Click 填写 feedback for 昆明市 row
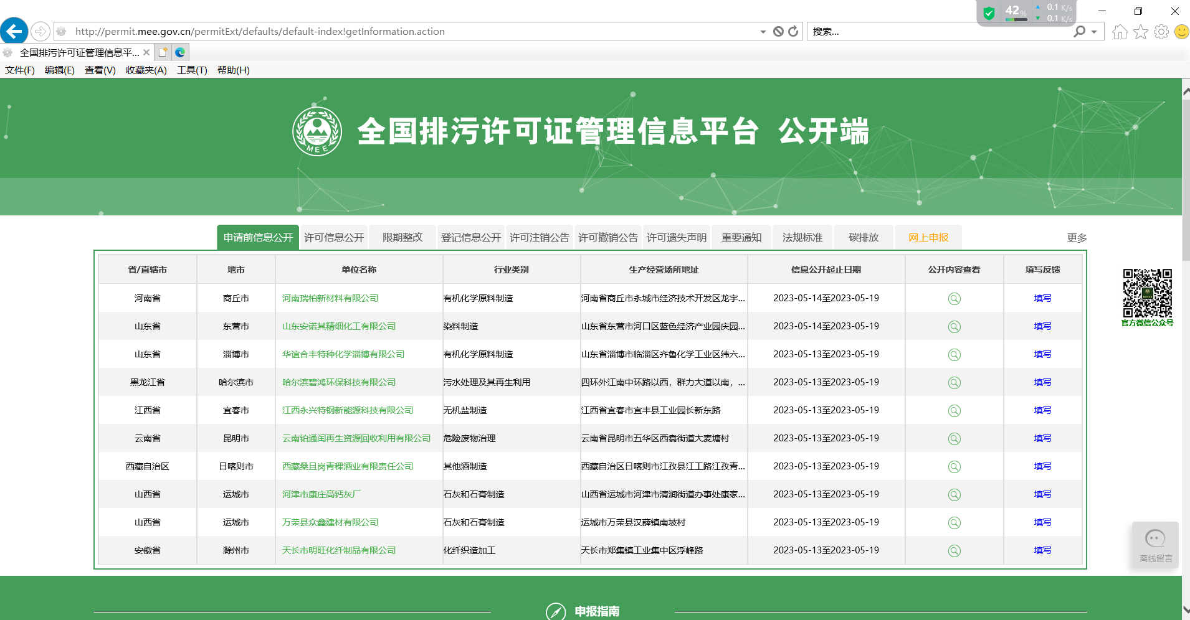Viewport: 1190px width, 620px height. pos(1042,438)
